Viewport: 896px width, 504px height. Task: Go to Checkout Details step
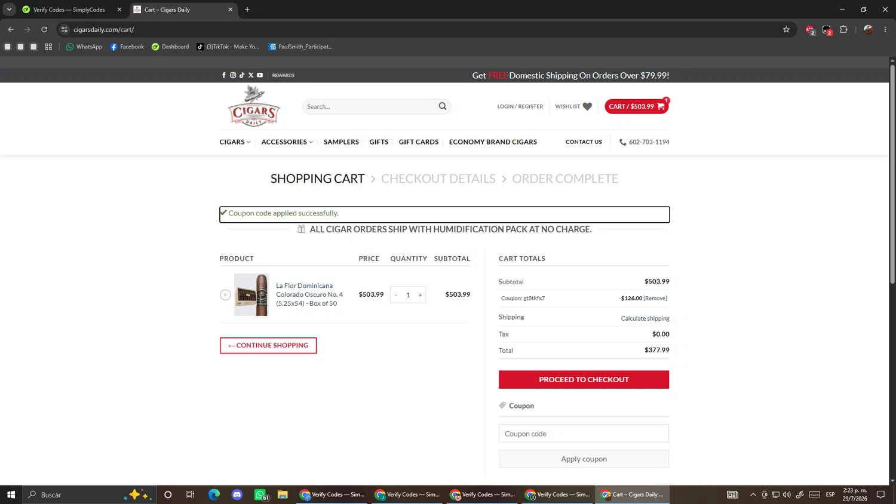click(x=438, y=179)
